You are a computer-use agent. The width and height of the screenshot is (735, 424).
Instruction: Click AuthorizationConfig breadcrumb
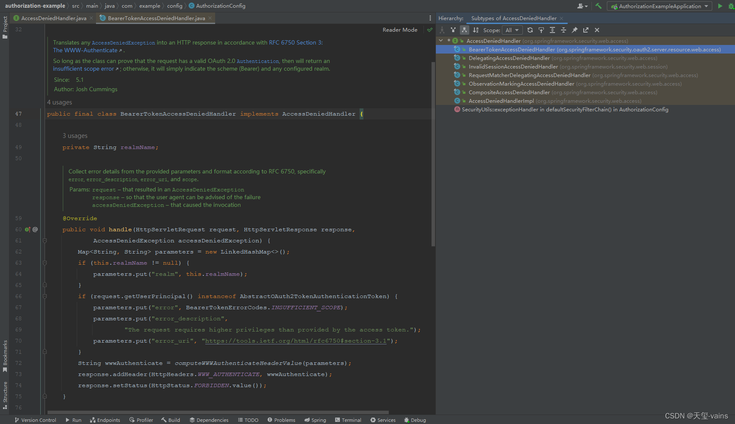[217, 6]
